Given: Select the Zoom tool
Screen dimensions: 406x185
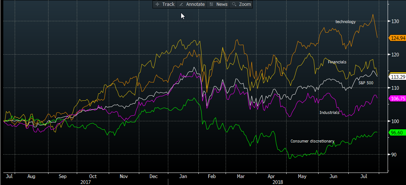Looking at the screenshot, I should pos(241,4).
